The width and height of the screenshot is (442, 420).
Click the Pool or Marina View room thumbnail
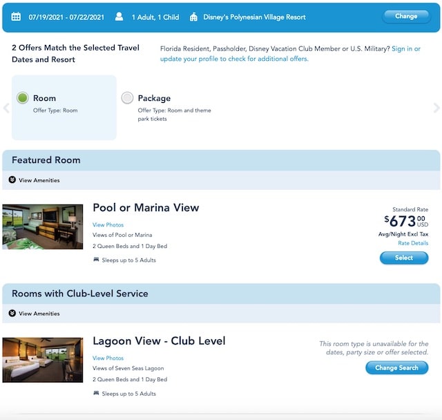click(43, 227)
